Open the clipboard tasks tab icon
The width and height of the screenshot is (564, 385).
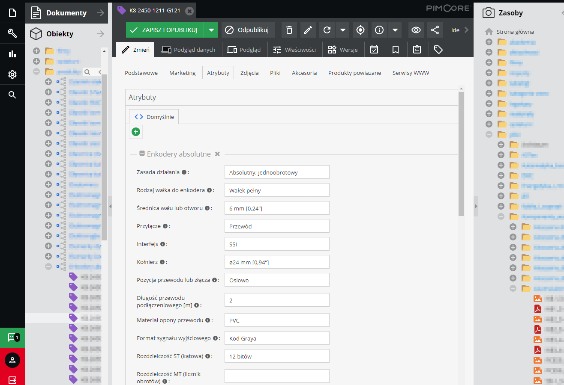click(417, 50)
